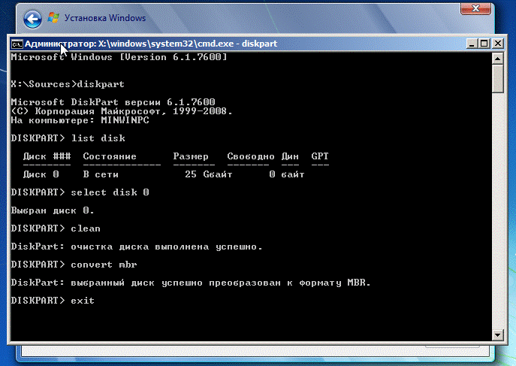Click the 'GPT' column header
The image size is (516, 366).
click(x=320, y=156)
